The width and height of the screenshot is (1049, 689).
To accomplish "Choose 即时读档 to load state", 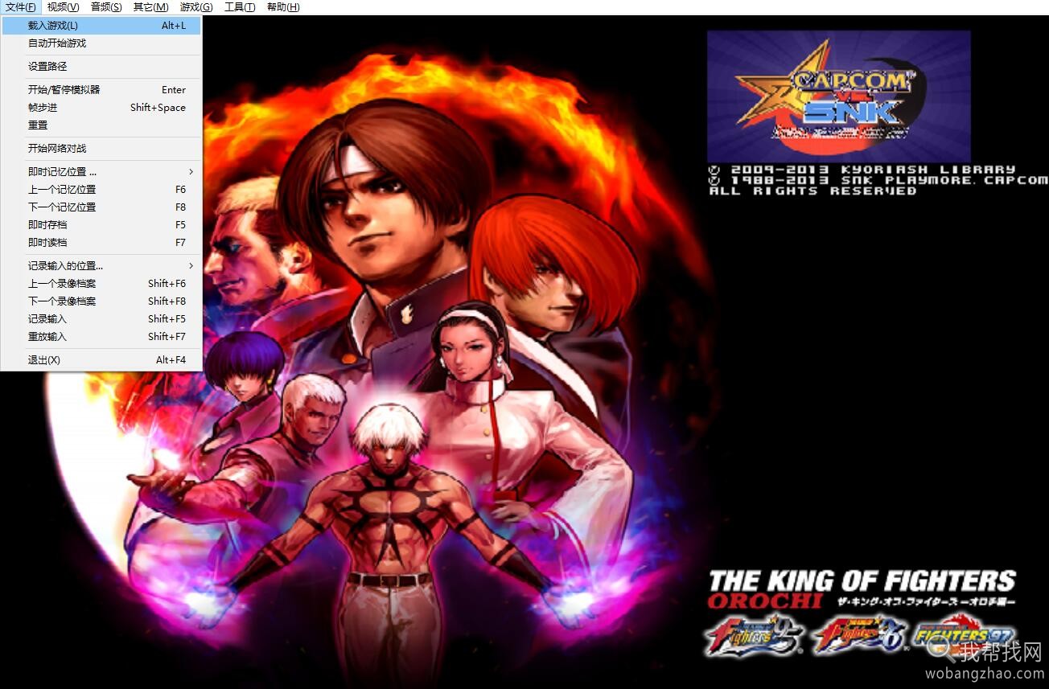I will (x=101, y=243).
